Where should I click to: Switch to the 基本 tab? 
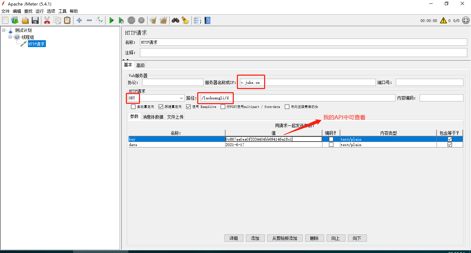pyautogui.click(x=128, y=65)
